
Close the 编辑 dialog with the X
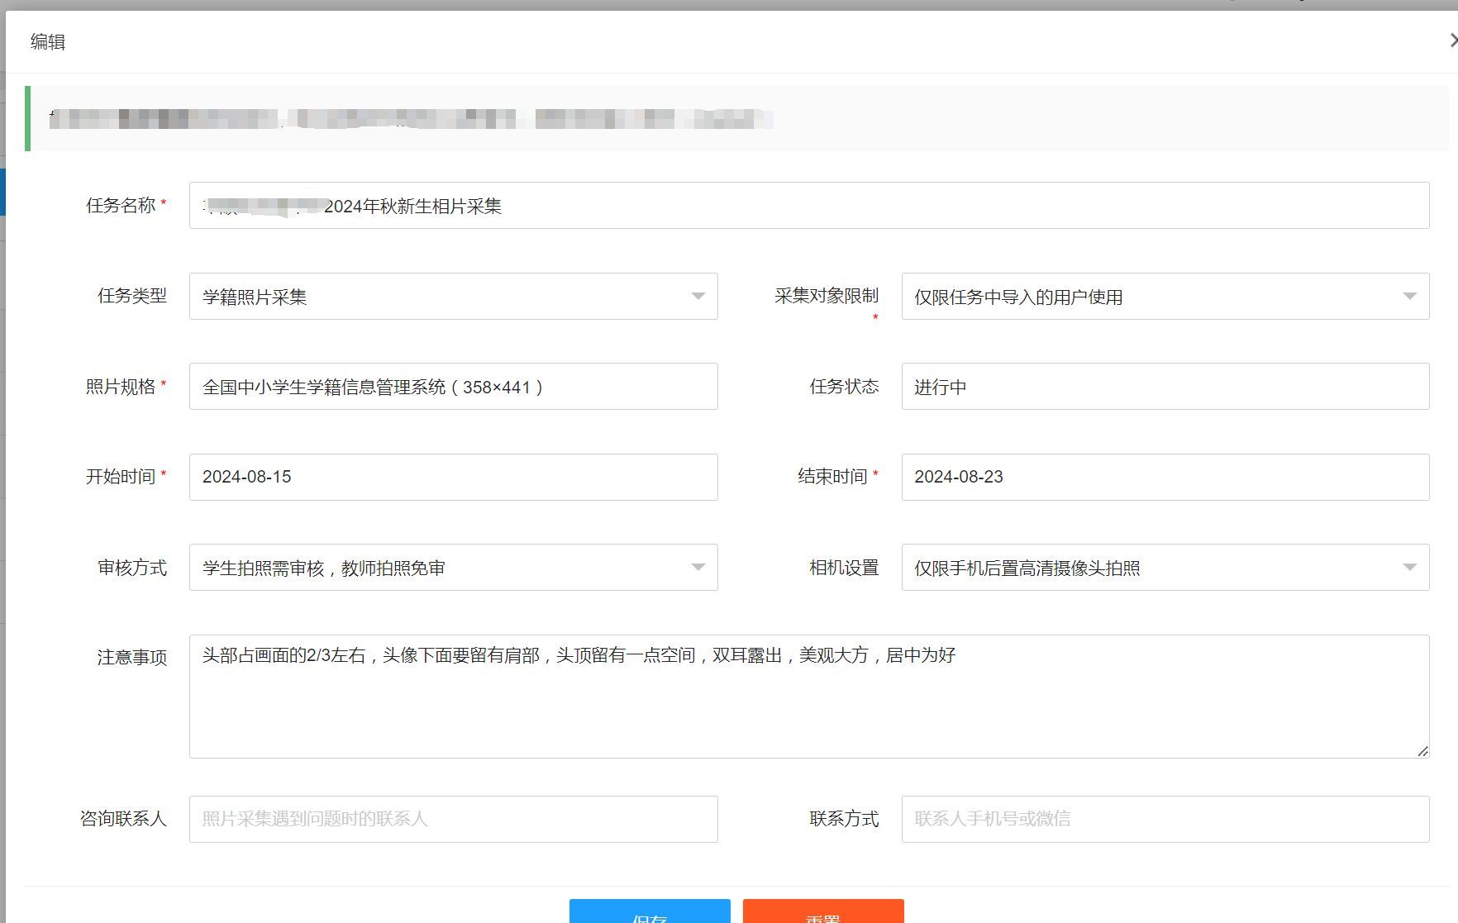1453,40
